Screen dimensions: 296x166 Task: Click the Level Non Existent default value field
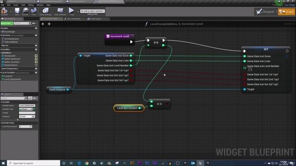tap(25, 126)
